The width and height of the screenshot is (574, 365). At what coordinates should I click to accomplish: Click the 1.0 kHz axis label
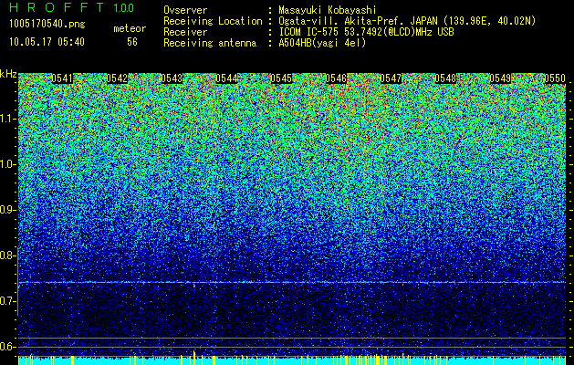tap(8, 164)
